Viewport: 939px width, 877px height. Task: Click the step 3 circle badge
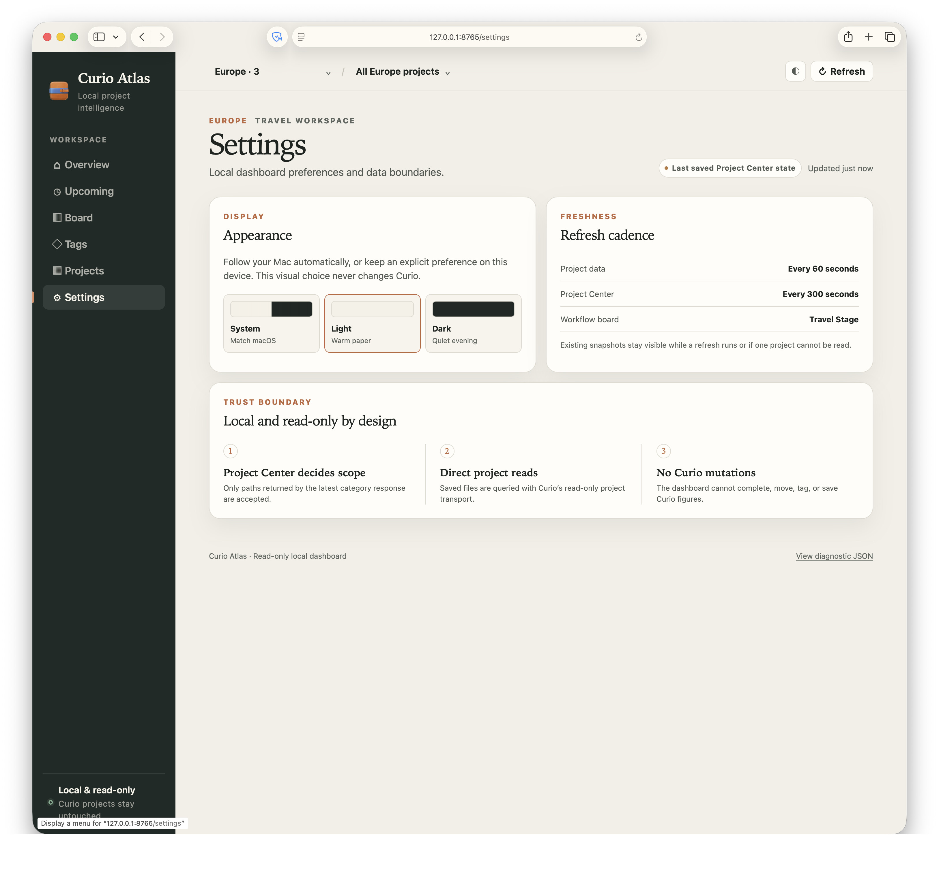coord(664,451)
